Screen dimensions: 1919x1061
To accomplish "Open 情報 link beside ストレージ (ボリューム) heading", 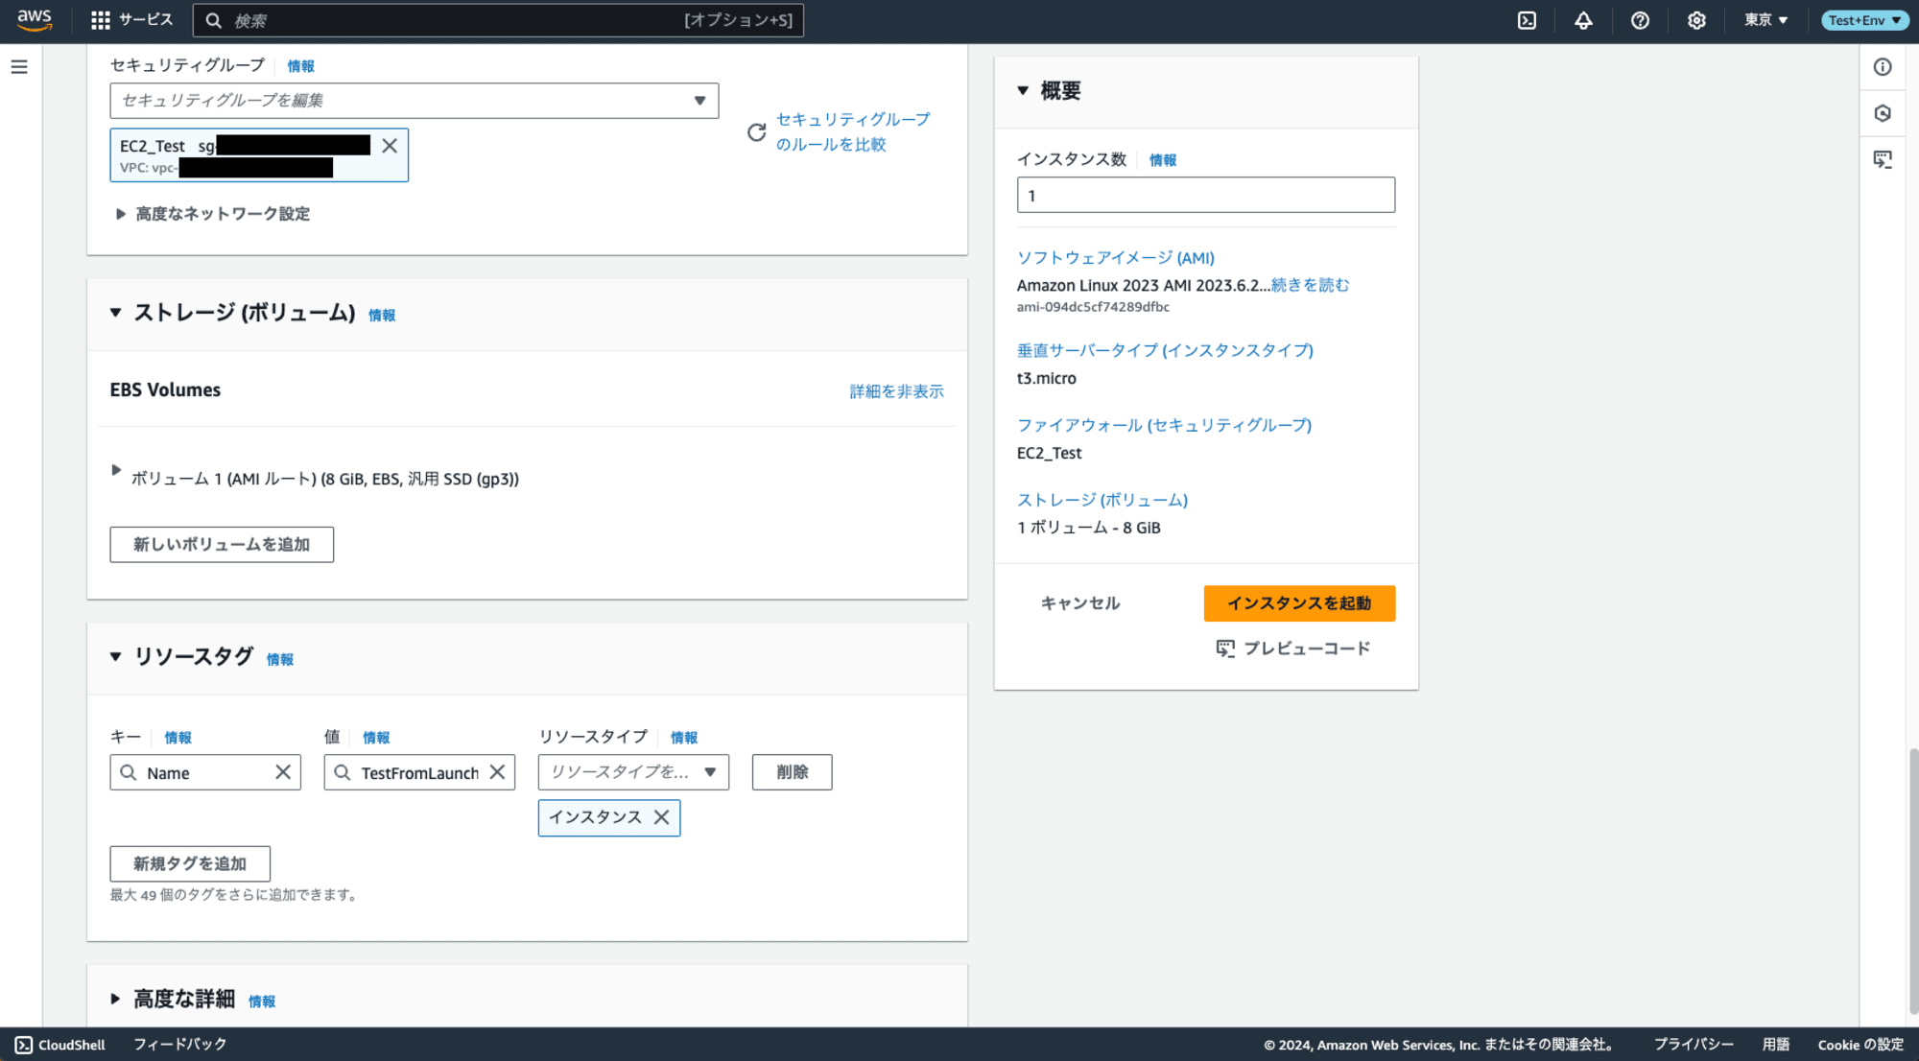I will coord(382,316).
